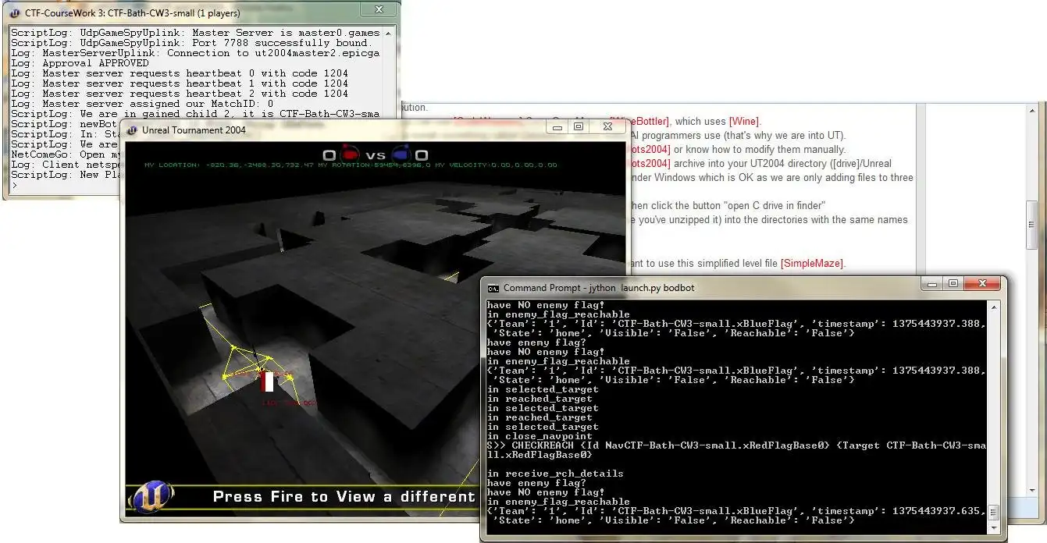This screenshot has width=1047, height=543.
Task: Close the Unreal Tournament 2004 window
Action: (x=607, y=126)
